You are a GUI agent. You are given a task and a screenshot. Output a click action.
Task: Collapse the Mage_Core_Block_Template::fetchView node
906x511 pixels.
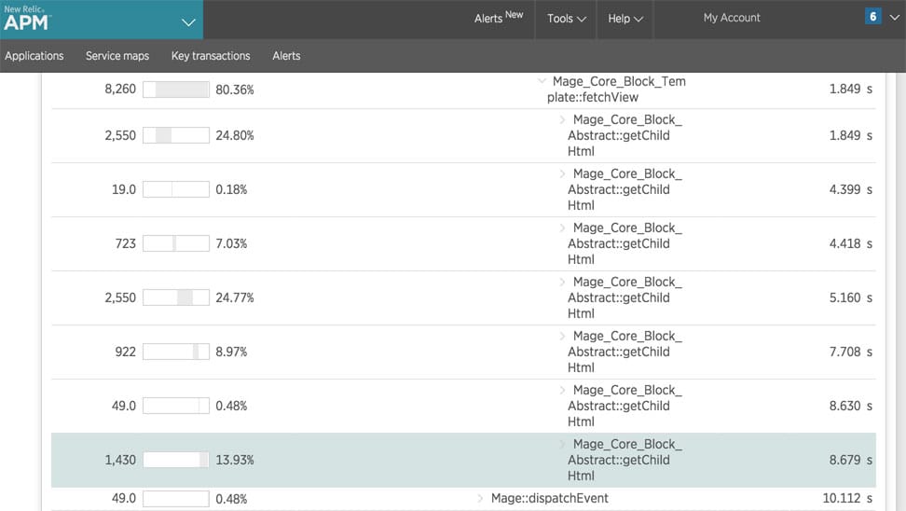coord(542,81)
